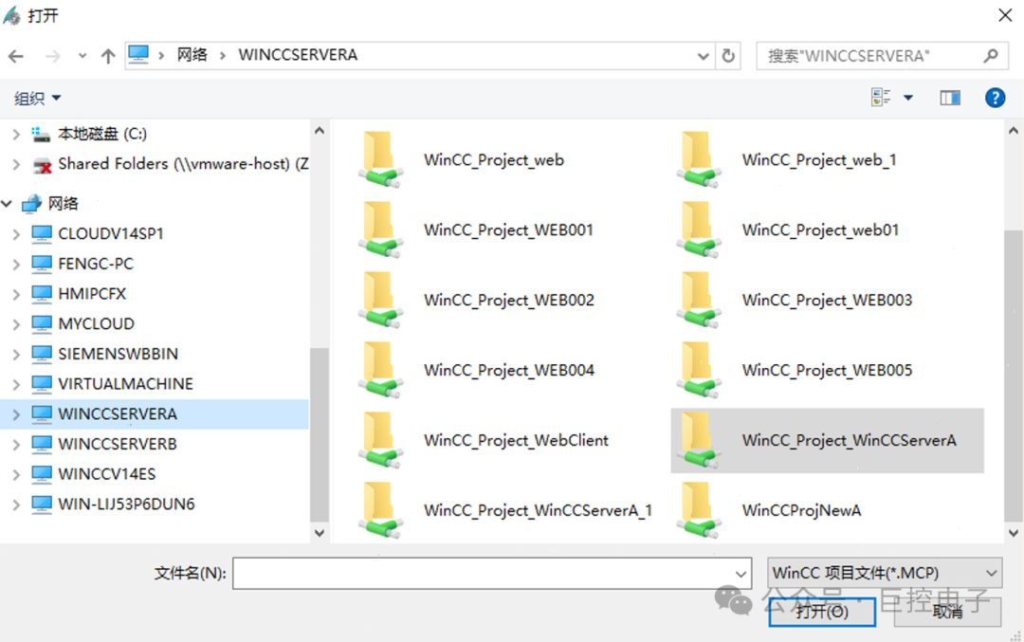Click the local disk (C:) drive icon
Screen dimensions: 1024x642
coord(41,134)
